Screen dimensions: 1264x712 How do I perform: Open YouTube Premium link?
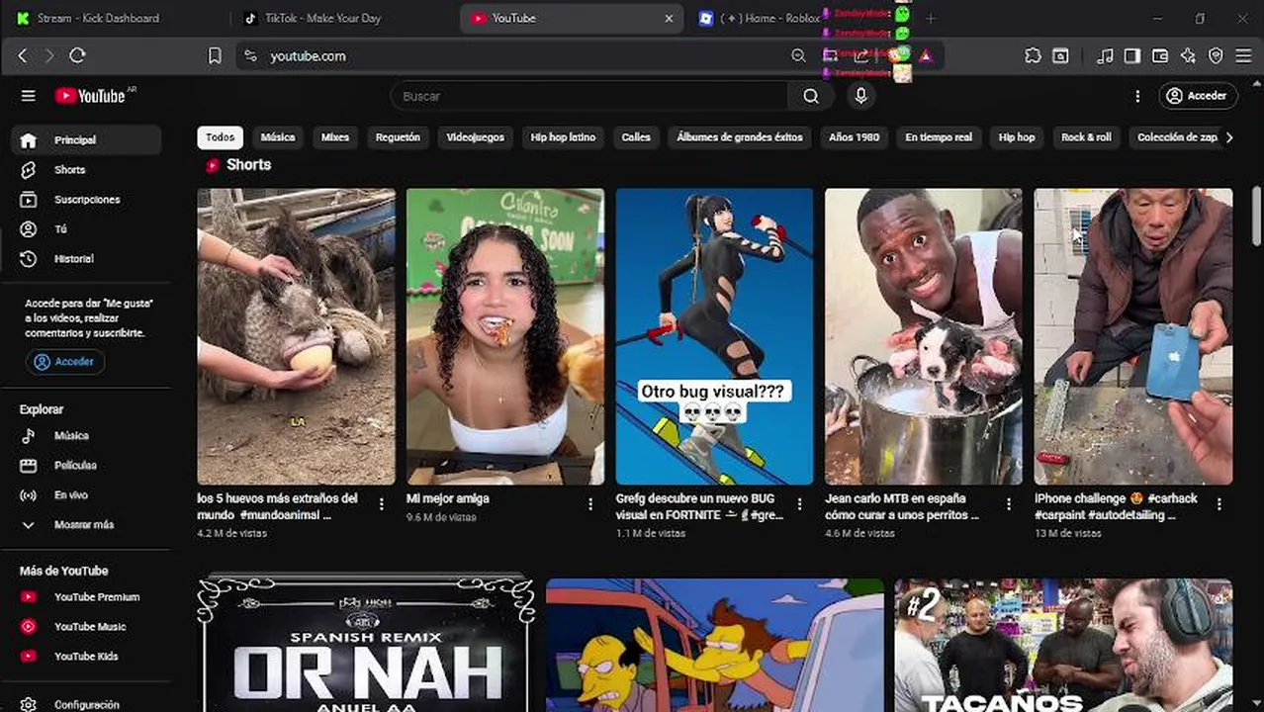point(87,597)
